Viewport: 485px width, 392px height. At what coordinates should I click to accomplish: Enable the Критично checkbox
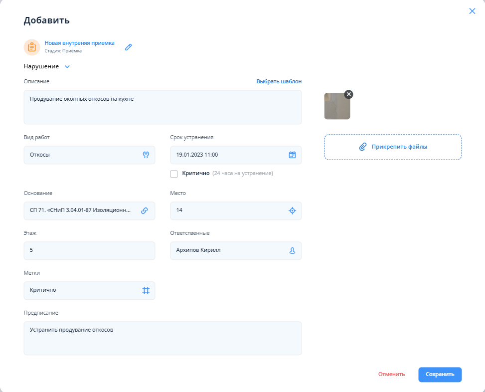174,174
